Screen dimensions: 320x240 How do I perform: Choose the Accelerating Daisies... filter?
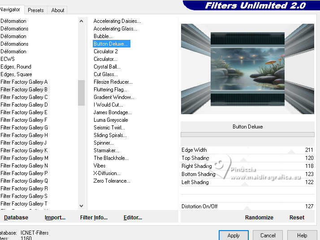pyautogui.click(x=117, y=21)
